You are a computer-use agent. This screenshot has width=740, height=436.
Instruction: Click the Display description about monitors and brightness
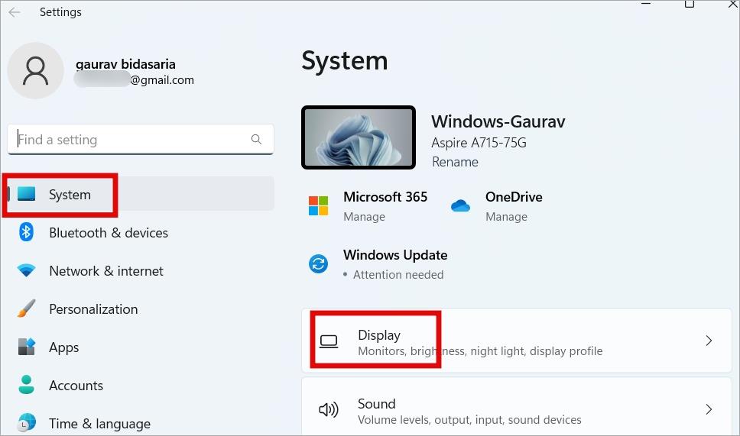coord(480,351)
